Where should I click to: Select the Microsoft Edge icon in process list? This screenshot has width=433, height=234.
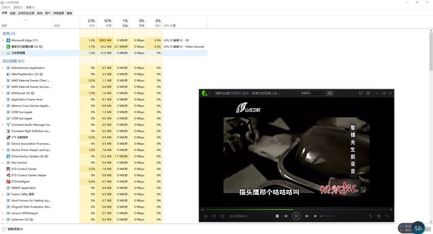pyautogui.click(x=8, y=40)
